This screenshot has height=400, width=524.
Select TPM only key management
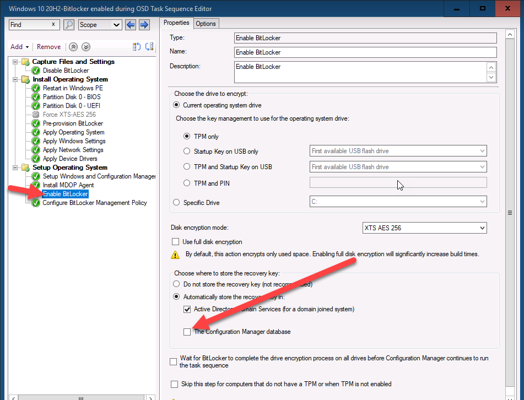coord(186,136)
